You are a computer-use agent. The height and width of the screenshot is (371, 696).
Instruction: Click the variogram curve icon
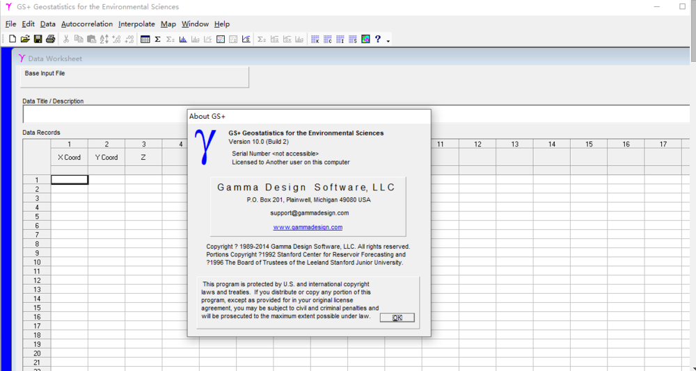(246, 39)
